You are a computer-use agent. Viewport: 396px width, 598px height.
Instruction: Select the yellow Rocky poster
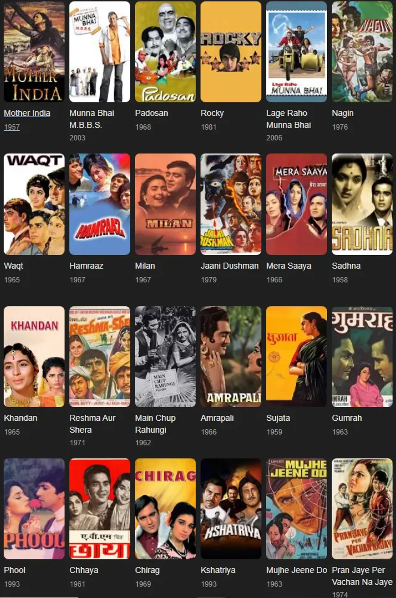(231, 52)
